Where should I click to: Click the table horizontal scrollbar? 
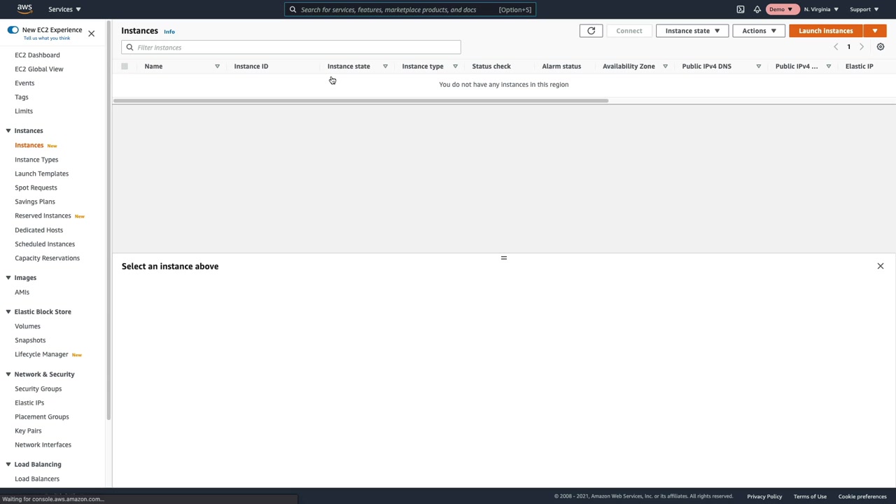361,101
